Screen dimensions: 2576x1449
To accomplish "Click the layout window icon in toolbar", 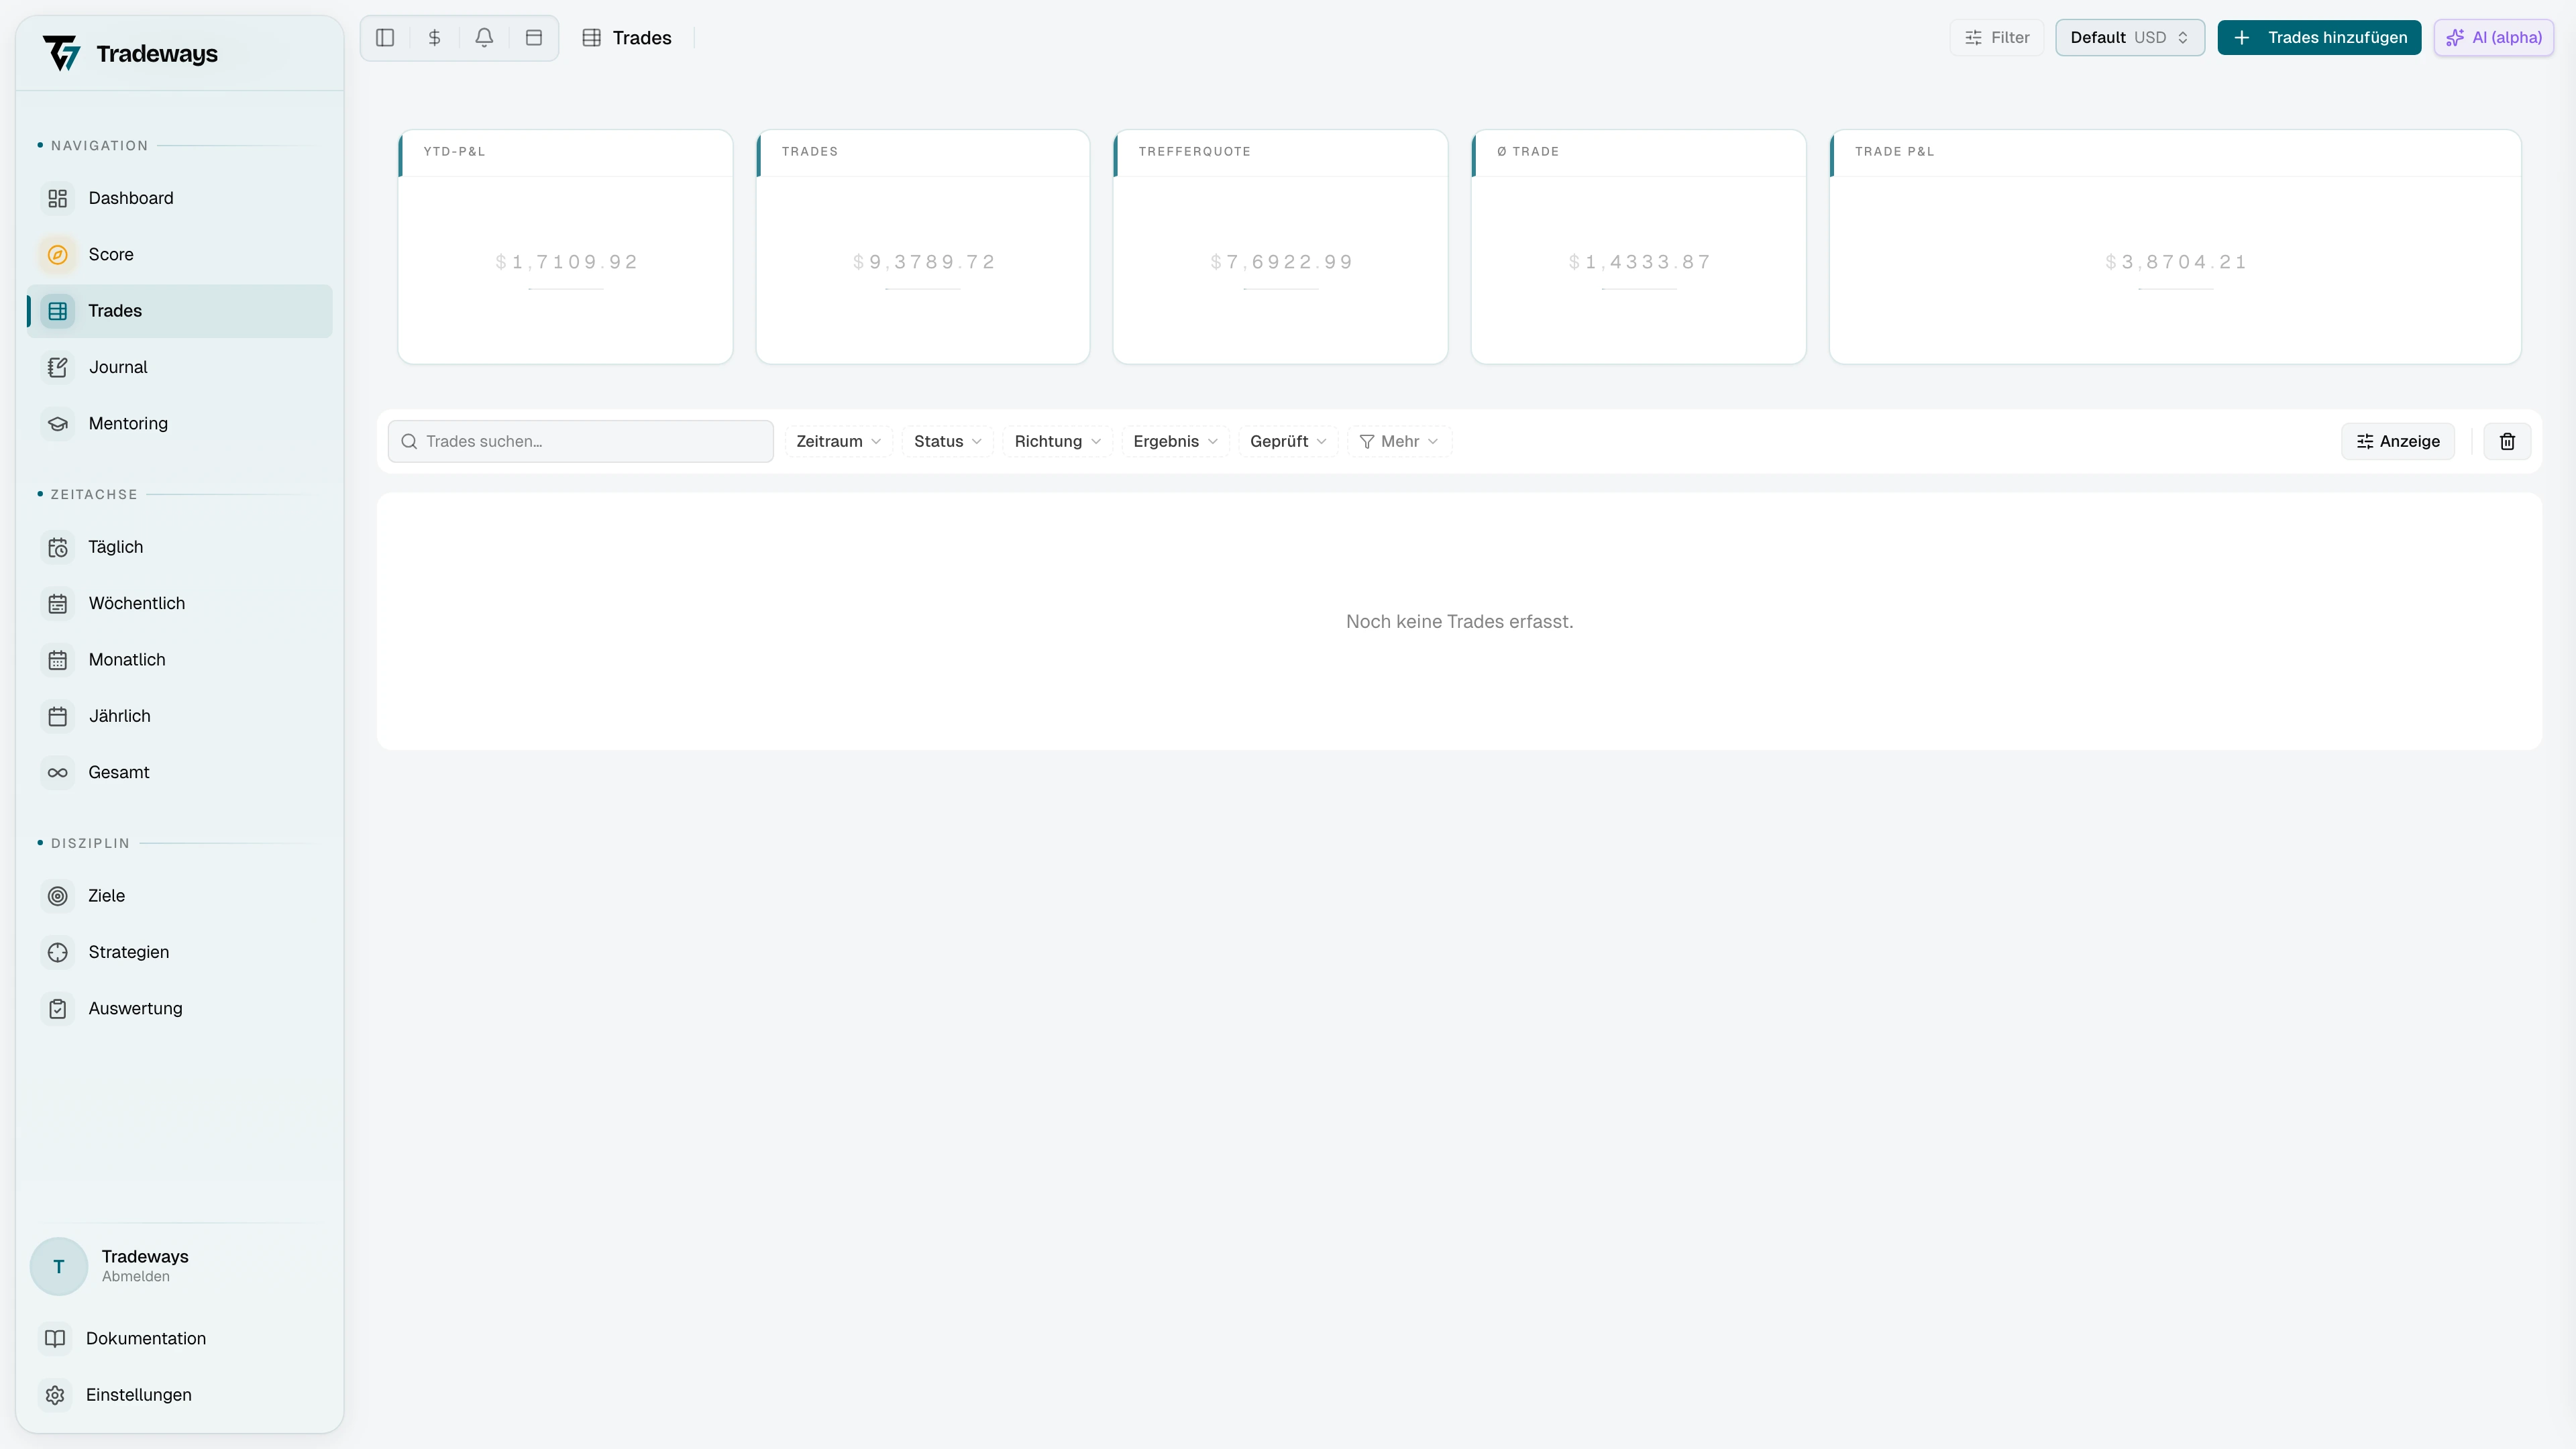I will coord(534,38).
